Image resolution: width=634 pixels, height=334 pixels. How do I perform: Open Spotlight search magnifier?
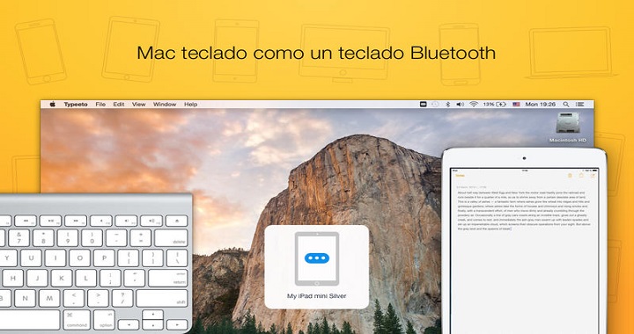click(x=565, y=104)
